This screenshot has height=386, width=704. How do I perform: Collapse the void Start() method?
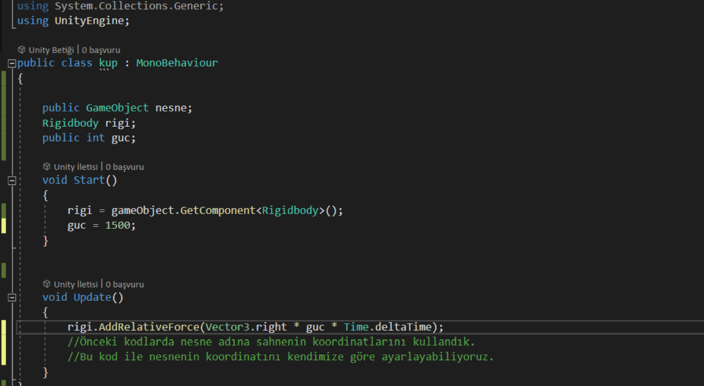point(12,181)
